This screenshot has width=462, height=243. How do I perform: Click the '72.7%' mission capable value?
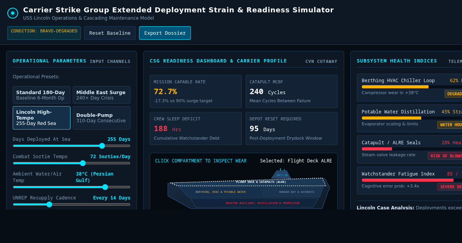click(x=166, y=91)
